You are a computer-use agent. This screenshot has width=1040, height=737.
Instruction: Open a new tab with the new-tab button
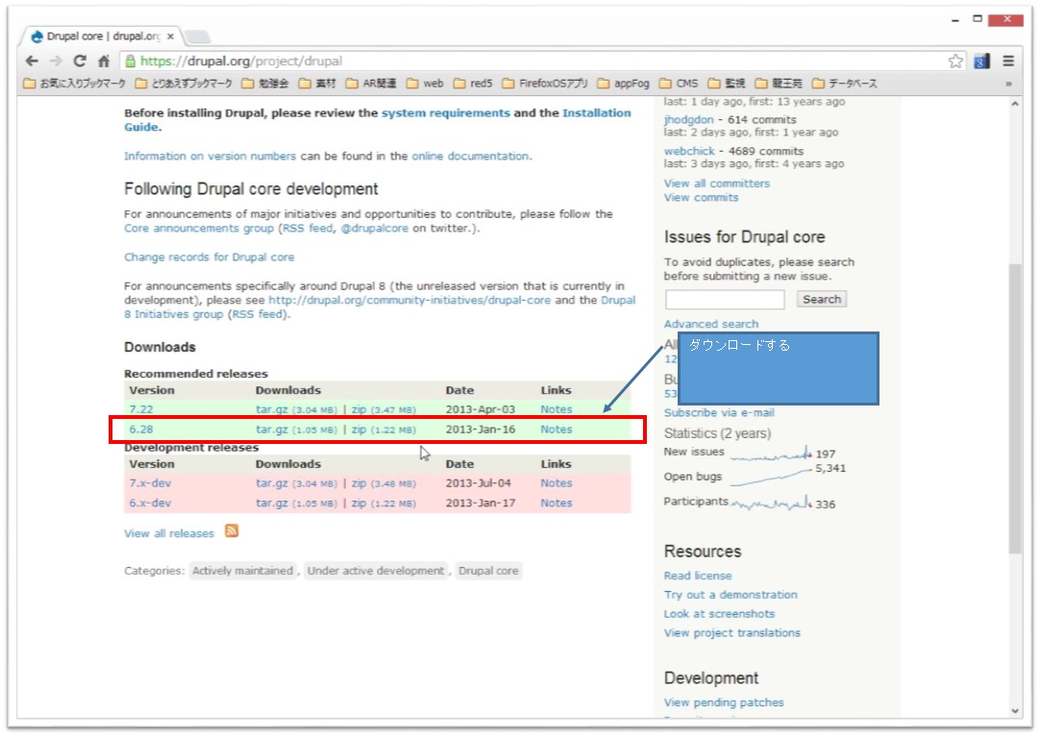coord(196,37)
